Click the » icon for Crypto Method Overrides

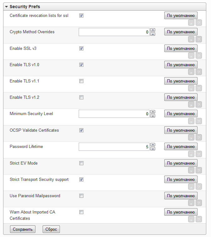(x=191, y=39)
